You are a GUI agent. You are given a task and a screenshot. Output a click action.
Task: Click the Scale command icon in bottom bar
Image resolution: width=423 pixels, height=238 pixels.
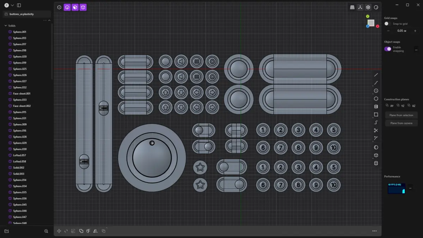click(73, 231)
